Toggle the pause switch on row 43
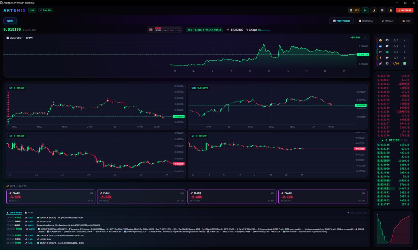The height and width of the screenshot is (250, 418). (404, 40)
